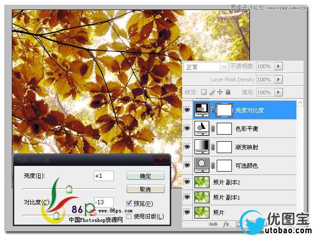Enable the 使用旧版(L) legacy checkbox
This screenshot has width=313, height=237.
(x=129, y=216)
